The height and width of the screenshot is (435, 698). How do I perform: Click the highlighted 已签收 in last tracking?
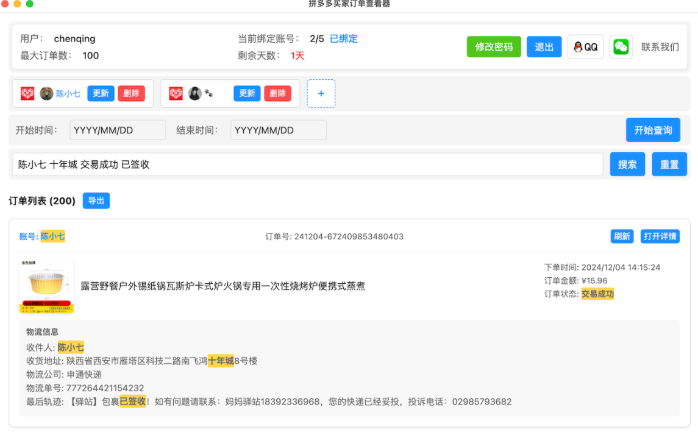click(133, 401)
